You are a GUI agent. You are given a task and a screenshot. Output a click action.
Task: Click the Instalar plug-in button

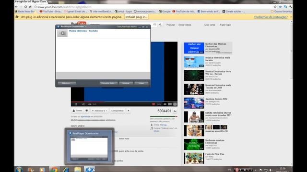136,17
